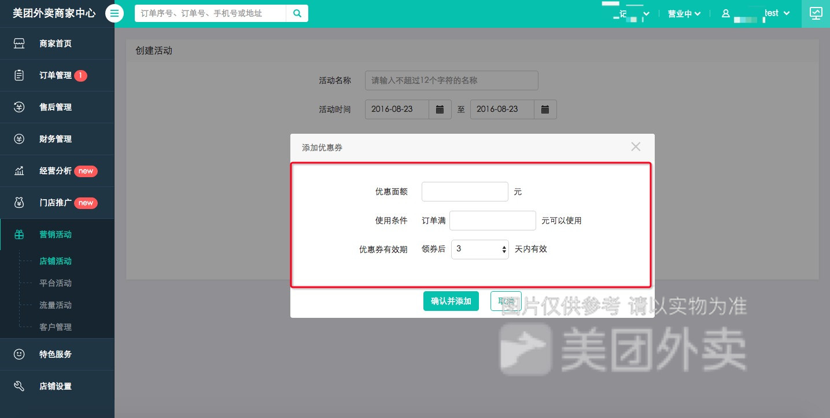Image resolution: width=830 pixels, height=418 pixels.
Task: Click the 门店推广 money bag icon
Action: click(19, 203)
